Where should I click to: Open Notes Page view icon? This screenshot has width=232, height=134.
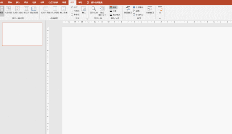click(x=26, y=9)
